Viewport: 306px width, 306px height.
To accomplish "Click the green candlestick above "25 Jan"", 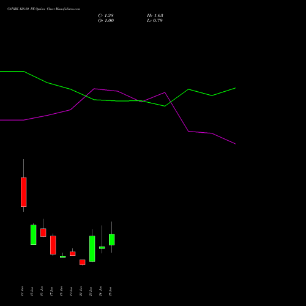I will pyautogui.click(x=112, y=239).
